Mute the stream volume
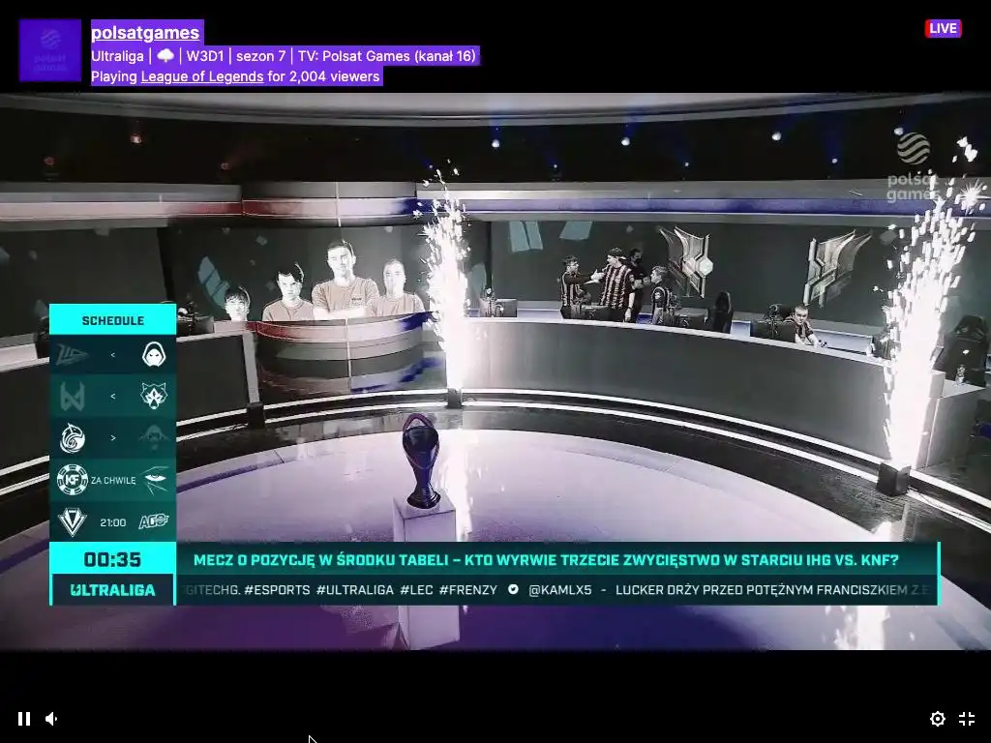Screen dimensions: 991x743 [x=52, y=719]
